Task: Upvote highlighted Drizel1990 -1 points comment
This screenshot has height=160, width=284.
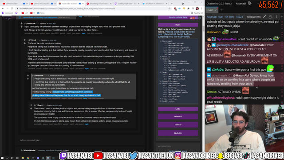Action: [28, 76]
